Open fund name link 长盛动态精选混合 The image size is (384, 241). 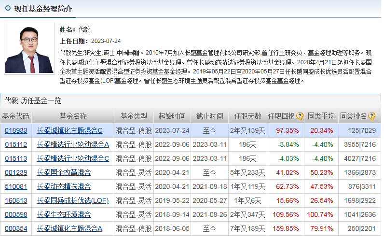coord(64,186)
